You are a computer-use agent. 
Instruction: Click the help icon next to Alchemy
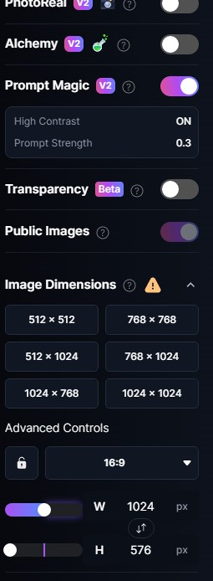click(124, 45)
